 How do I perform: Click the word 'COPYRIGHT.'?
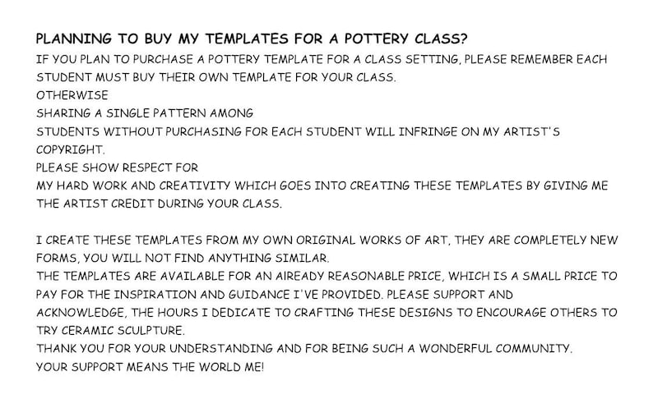coord(71,149)
